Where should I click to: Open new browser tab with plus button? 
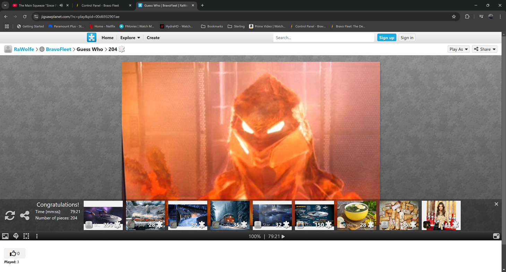pyautogui.click(x=202, y=5)
